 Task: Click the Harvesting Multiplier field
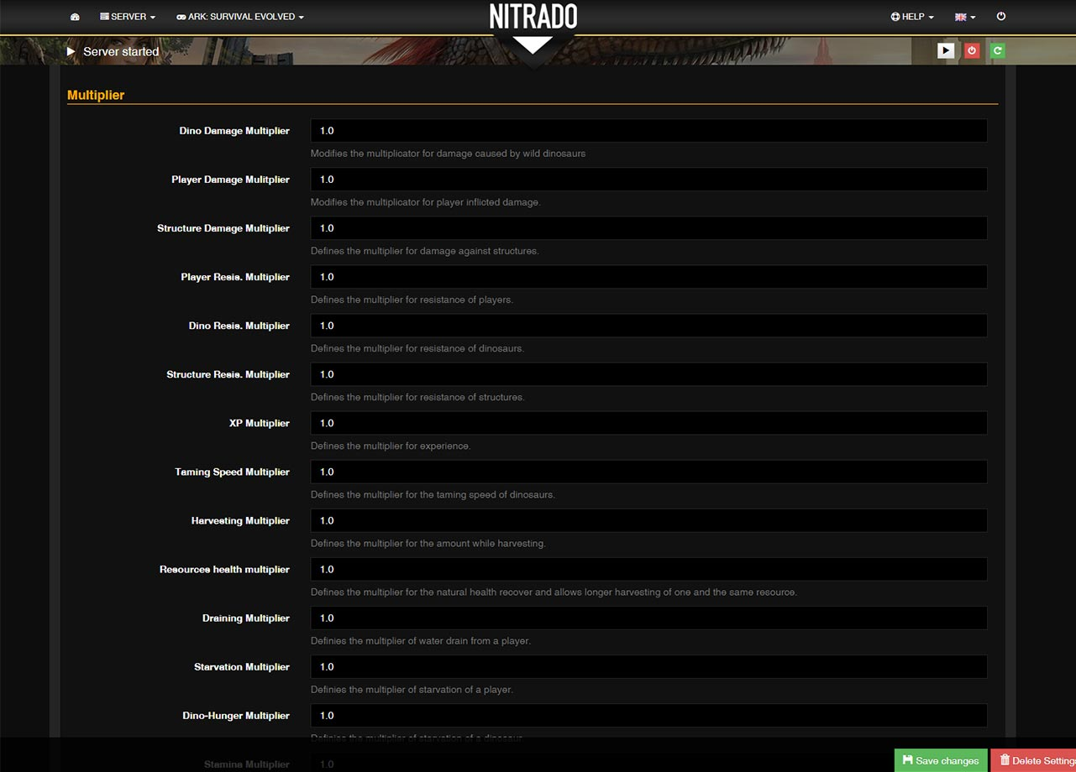pyautogui.click(x=648, y=520)
